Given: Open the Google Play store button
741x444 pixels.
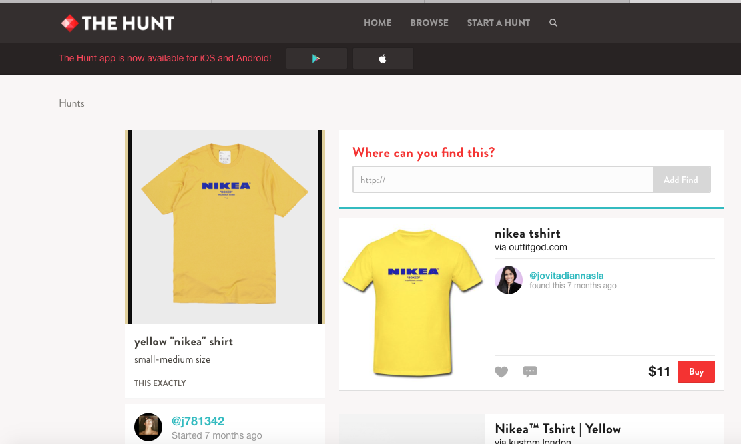Looking at the screenshot, I should point(316,58).
